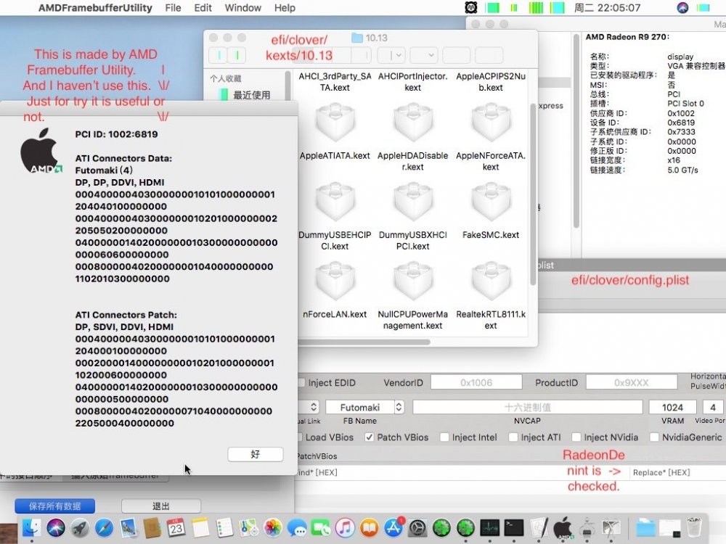Image resolution: width=726 pixels, height=544 pixels.
Task: Click the Finder window vertical scrollbar
Action: [x=533, y=194]
